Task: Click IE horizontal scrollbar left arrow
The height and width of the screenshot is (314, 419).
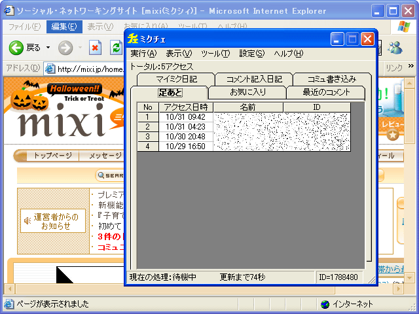Action: click(x=10, y=288)
